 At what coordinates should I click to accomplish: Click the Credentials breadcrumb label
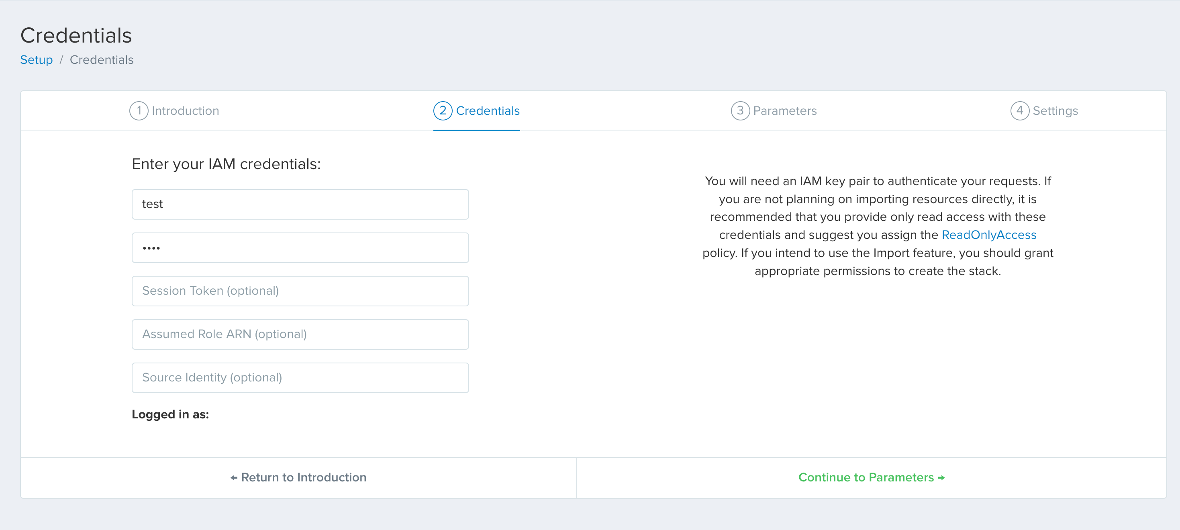point(102,59)
